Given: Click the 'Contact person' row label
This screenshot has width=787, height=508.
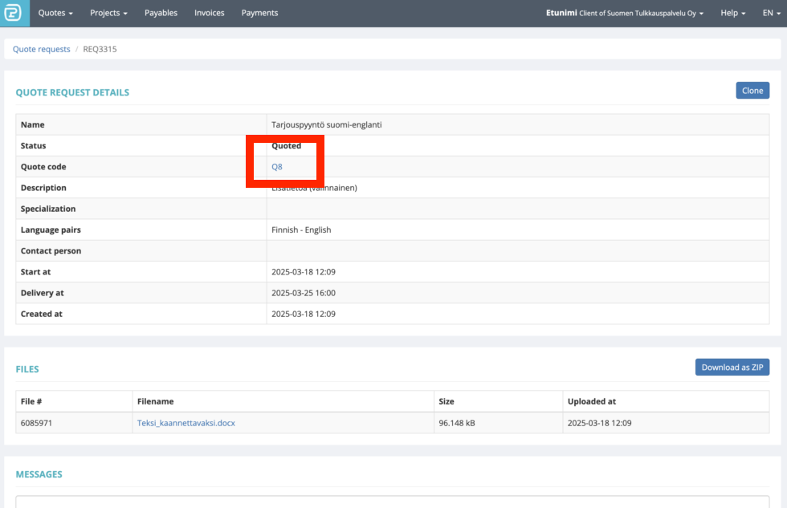Looking at the screenshot, I should 51,250.
